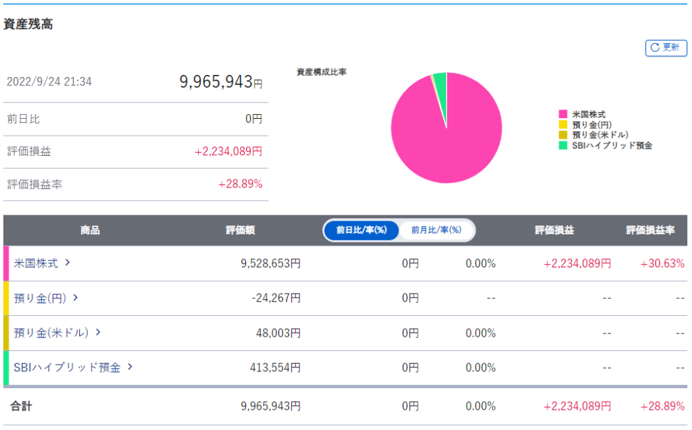The image size is (692, 430).
Task: Open the 預り金(米ドル) row link
Action: click(51, 333)
